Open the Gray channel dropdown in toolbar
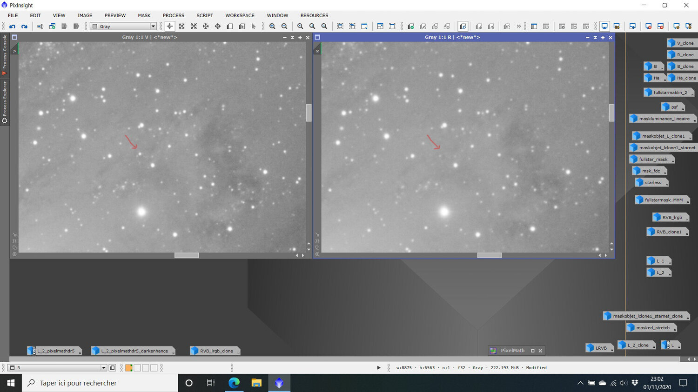This screenshot has width=698, height=392. coord(123,27)
